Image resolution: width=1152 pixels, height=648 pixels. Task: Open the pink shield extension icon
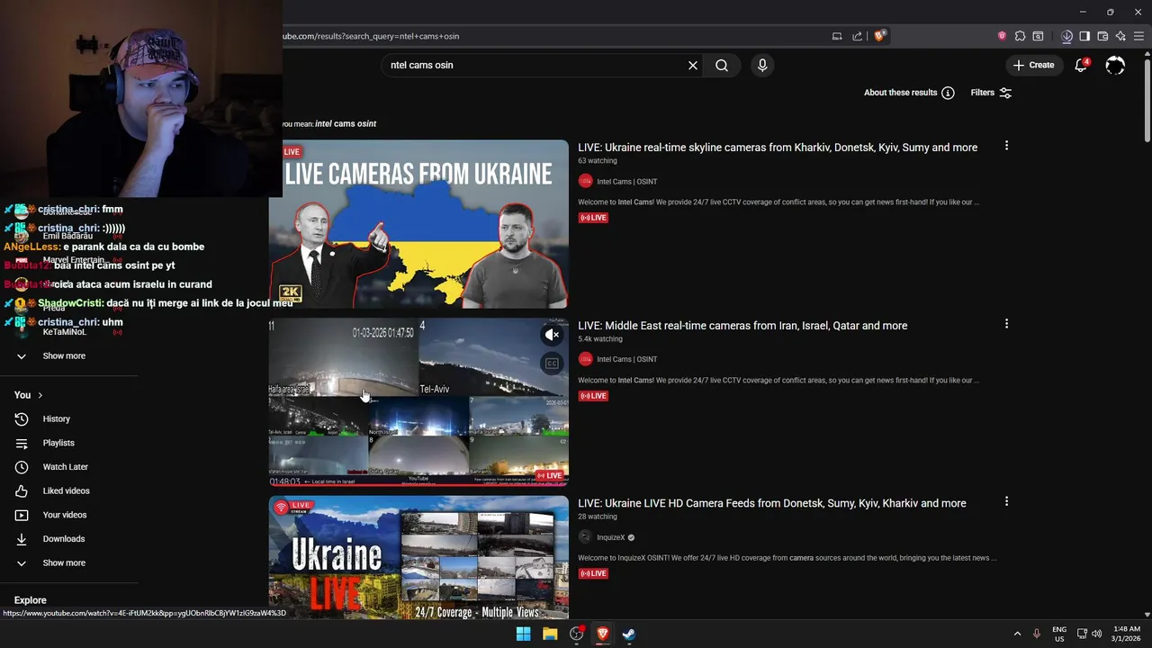coord(1002,36)
